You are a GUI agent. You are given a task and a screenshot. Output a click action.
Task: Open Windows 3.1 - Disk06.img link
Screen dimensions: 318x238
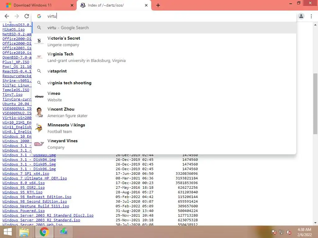click(29, 169)
